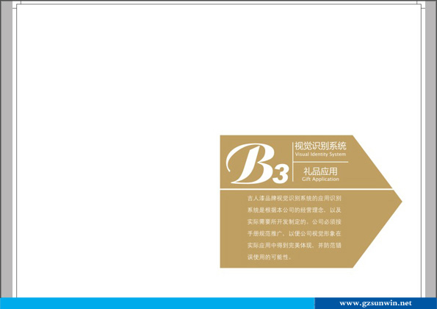Select the 礼品应用 heading text
The width and height of the screenshot is (437, 309).
[320, 171]
